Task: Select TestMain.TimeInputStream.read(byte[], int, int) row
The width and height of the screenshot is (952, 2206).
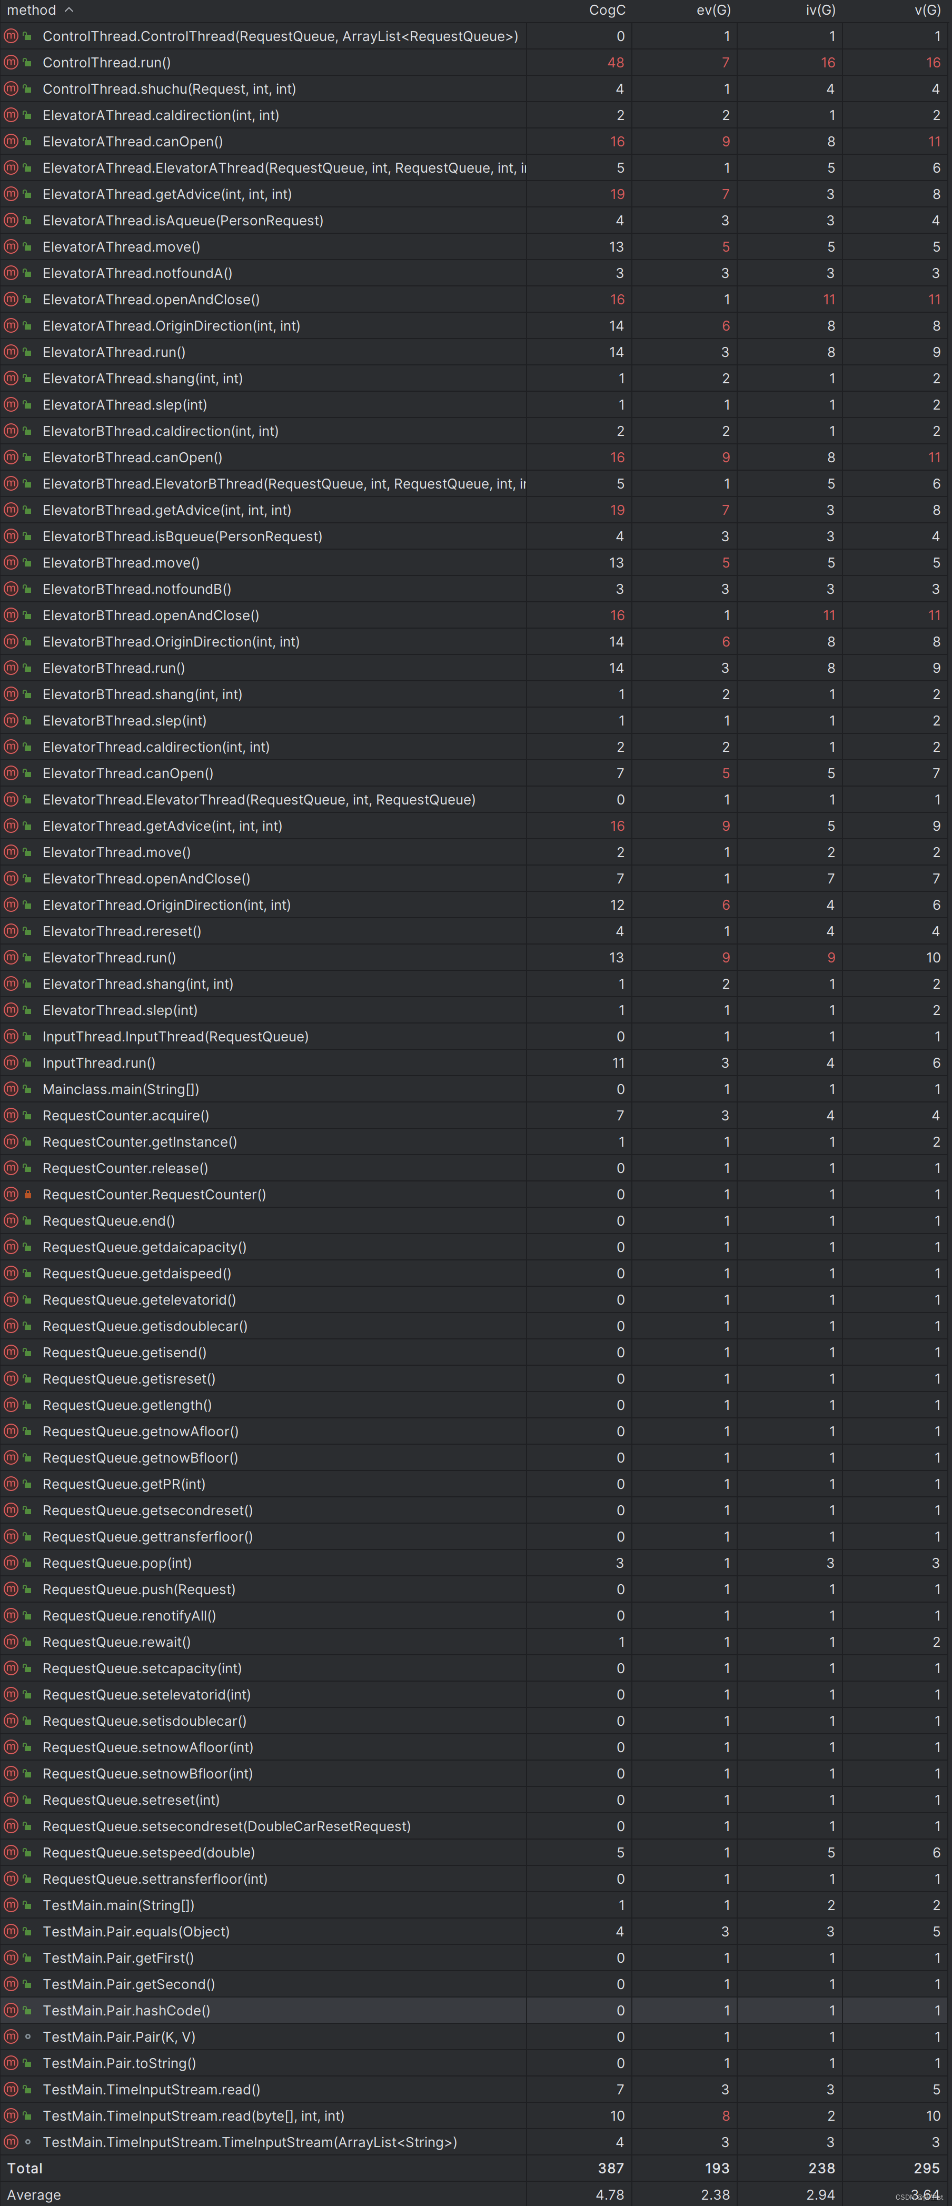Action: point(476,2116)
